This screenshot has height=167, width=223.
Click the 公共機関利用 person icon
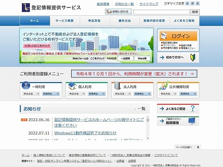click(164, 85)
